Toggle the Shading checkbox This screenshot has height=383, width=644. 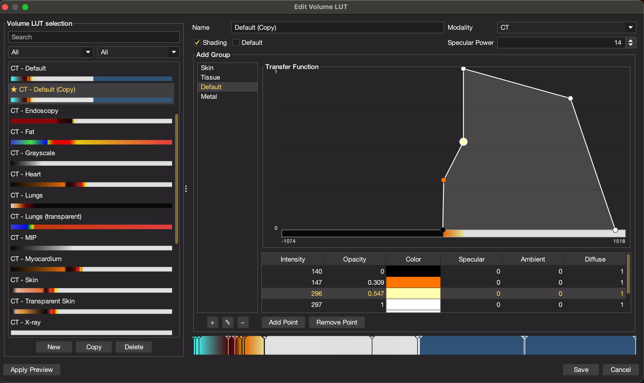197,42
